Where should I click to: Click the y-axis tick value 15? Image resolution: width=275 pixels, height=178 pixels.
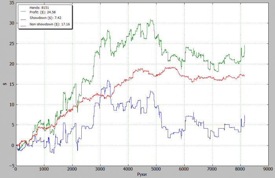pos(12,84)
